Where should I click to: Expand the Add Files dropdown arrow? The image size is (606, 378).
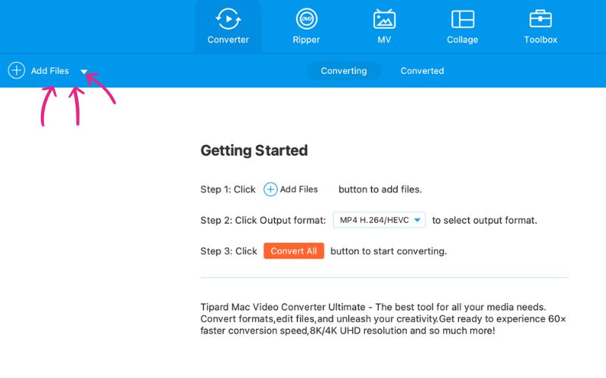coord(84,72)
